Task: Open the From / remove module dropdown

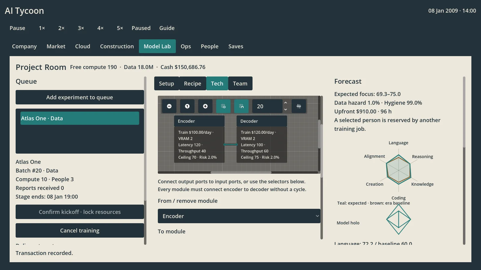Action: point(239,216)
